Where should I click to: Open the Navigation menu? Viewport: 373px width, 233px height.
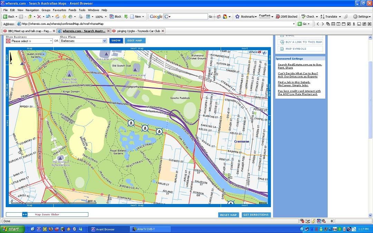pos(32,10)
